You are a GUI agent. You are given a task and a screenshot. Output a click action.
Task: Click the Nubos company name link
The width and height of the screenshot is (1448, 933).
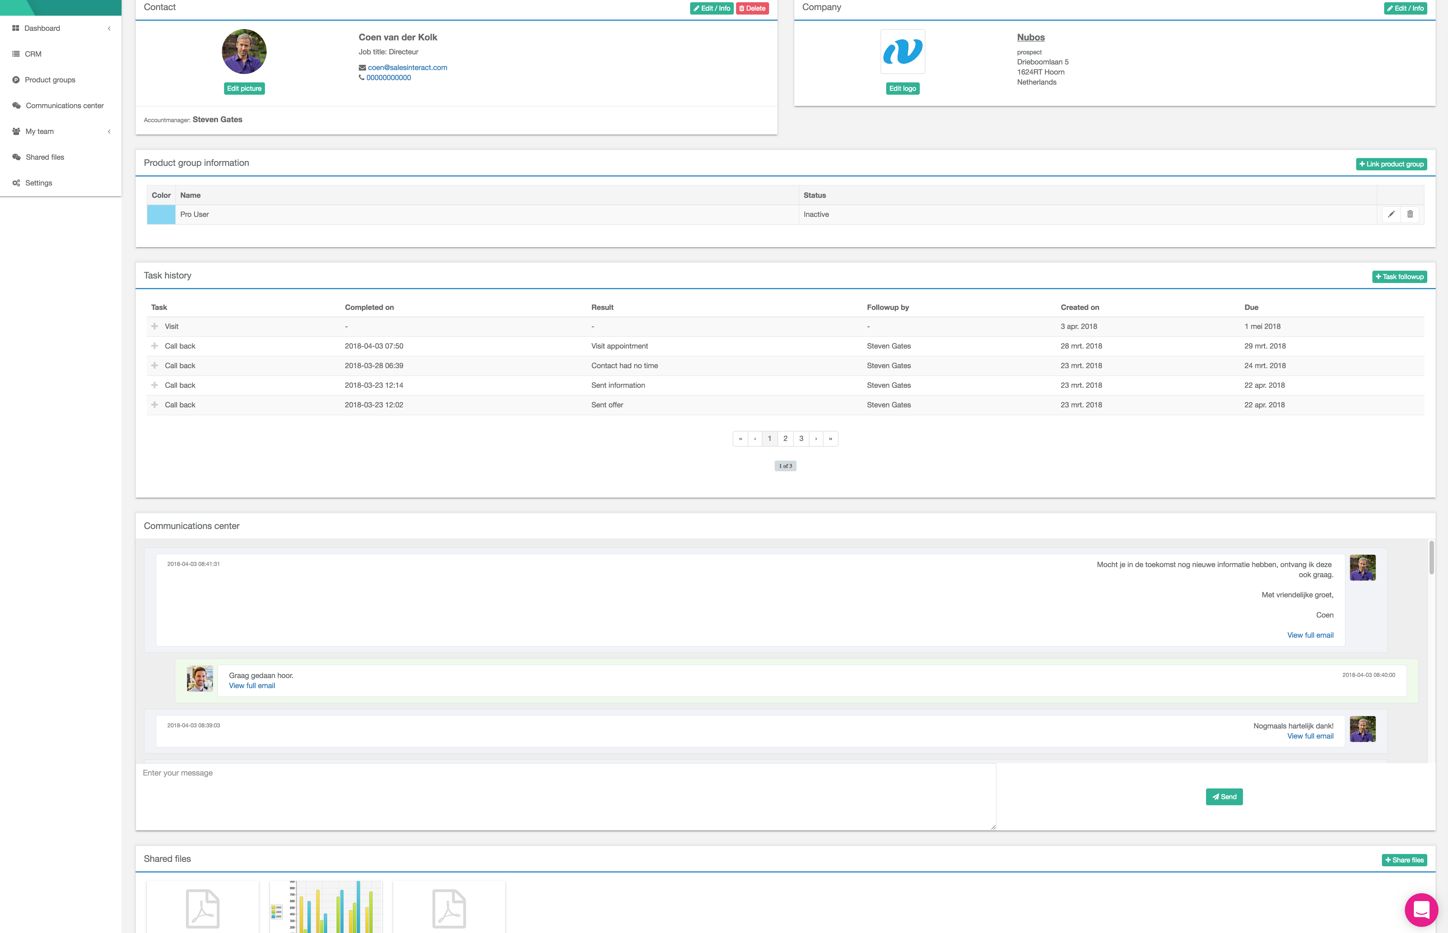coord(1031,38)
